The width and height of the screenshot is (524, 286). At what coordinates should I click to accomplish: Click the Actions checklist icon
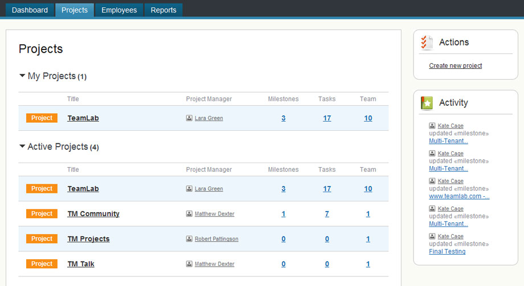(x=427, y=43)
